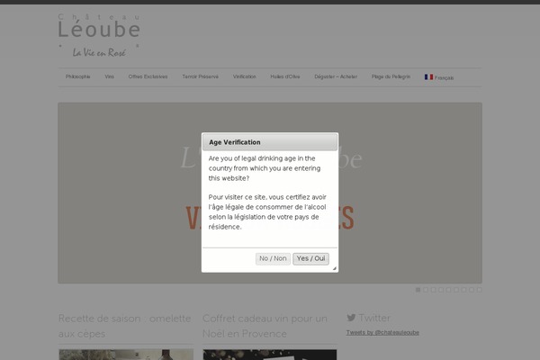This screenshot has width=540, height=360.
Task: Open the Plage du Pellegrin menu
Action: click(x=391, y=76)
